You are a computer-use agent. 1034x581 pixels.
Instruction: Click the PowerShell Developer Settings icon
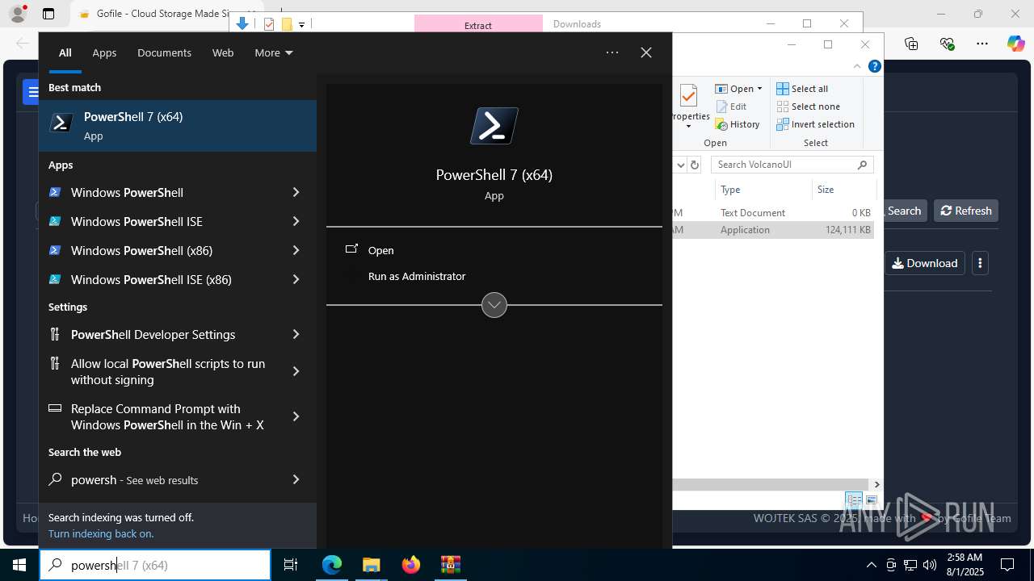(x=55, y=334)
